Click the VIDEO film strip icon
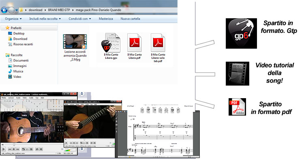Viewport: 304px width, 159px height. point(238,73)
